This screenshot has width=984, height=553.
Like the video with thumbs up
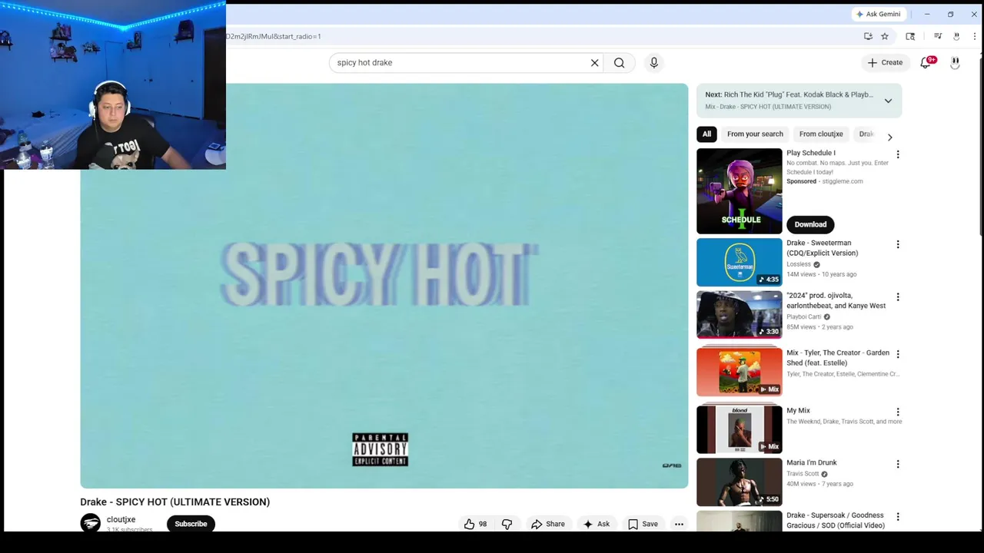475,524
